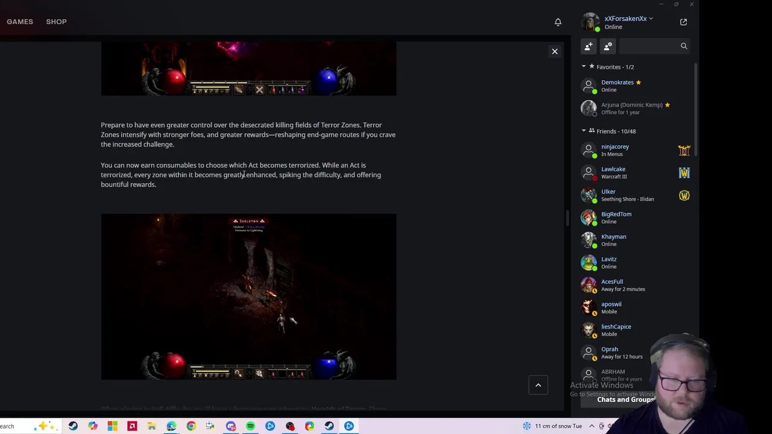
Task: Open the upper Terror Zones gameplay image
Action: (x=248, y=69)
